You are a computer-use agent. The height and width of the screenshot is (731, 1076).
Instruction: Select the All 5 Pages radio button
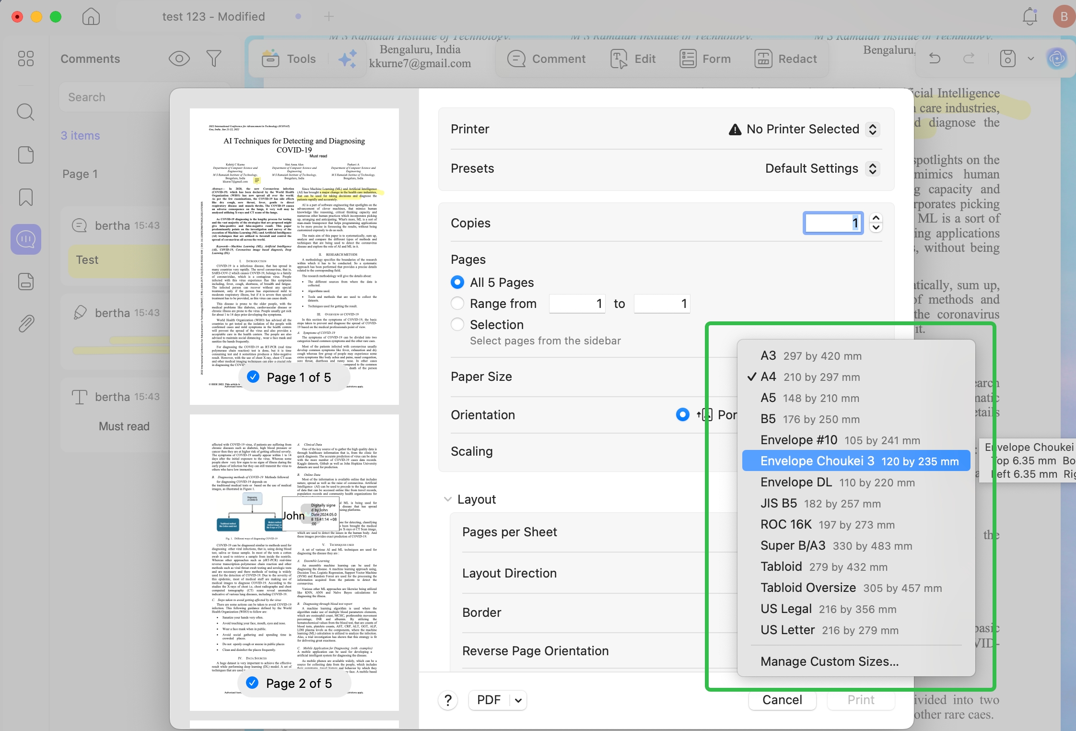[457, 282]
